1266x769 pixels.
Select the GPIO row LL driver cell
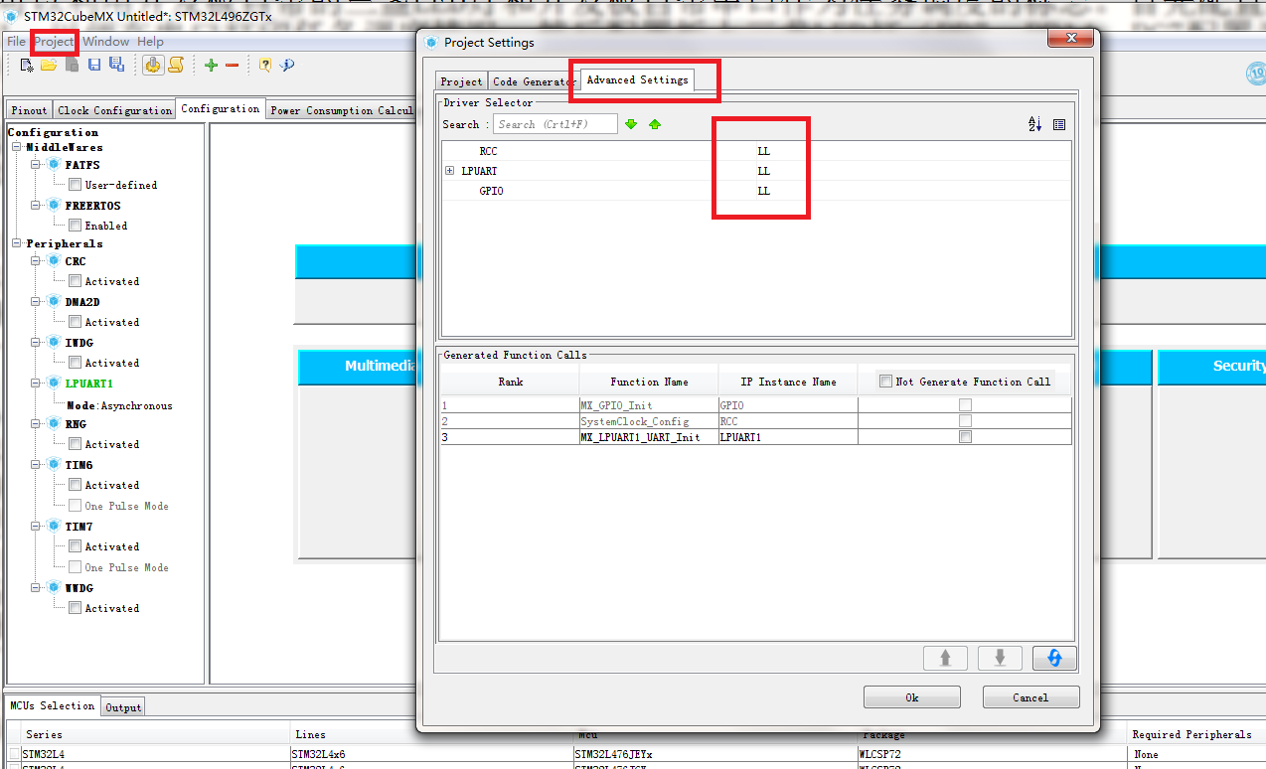coord(763,191)
